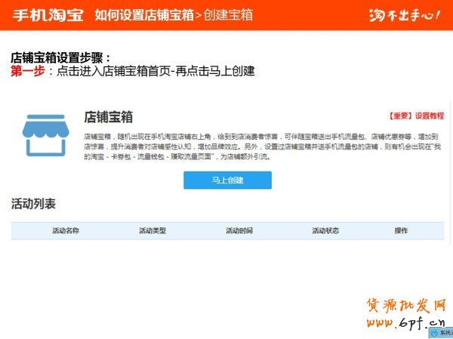Click the 活动列表 heading

[33, 204]
